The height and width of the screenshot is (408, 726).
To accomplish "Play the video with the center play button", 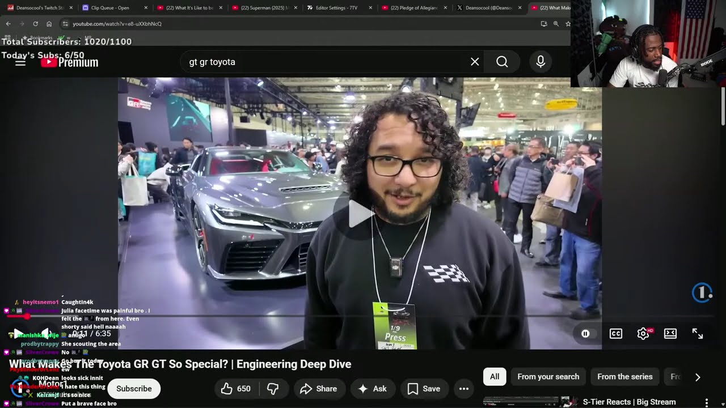I will [360, 214].
